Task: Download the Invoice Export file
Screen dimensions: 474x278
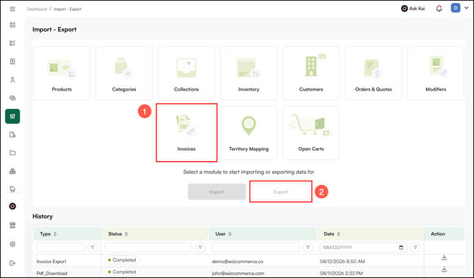Action: [x=444, y=257]
